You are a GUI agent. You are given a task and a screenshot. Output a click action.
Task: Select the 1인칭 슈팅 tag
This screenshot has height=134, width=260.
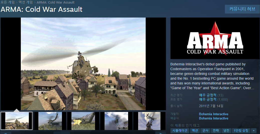[x=241, y=130]
